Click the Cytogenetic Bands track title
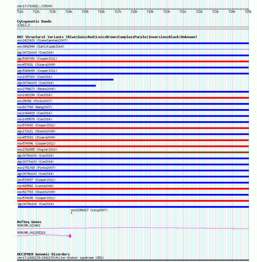The width and height of the screenshot is (257, 262). (34, 21)
